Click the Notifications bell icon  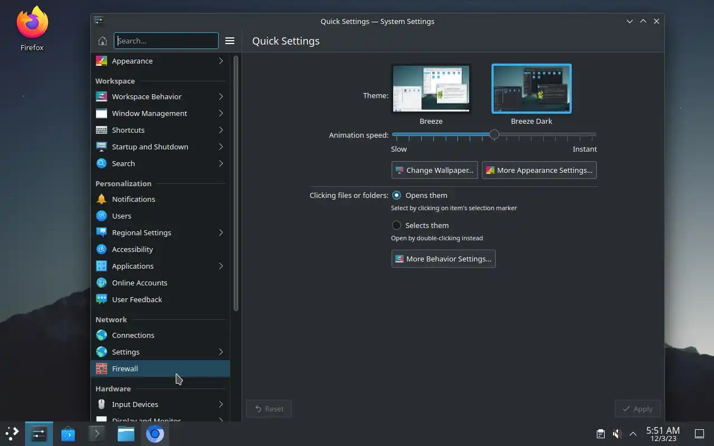click(x=102, y=199)
